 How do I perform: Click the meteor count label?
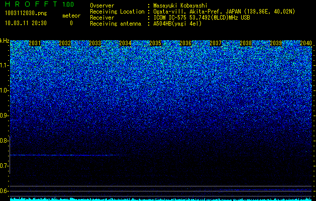[x=71, y=16]
